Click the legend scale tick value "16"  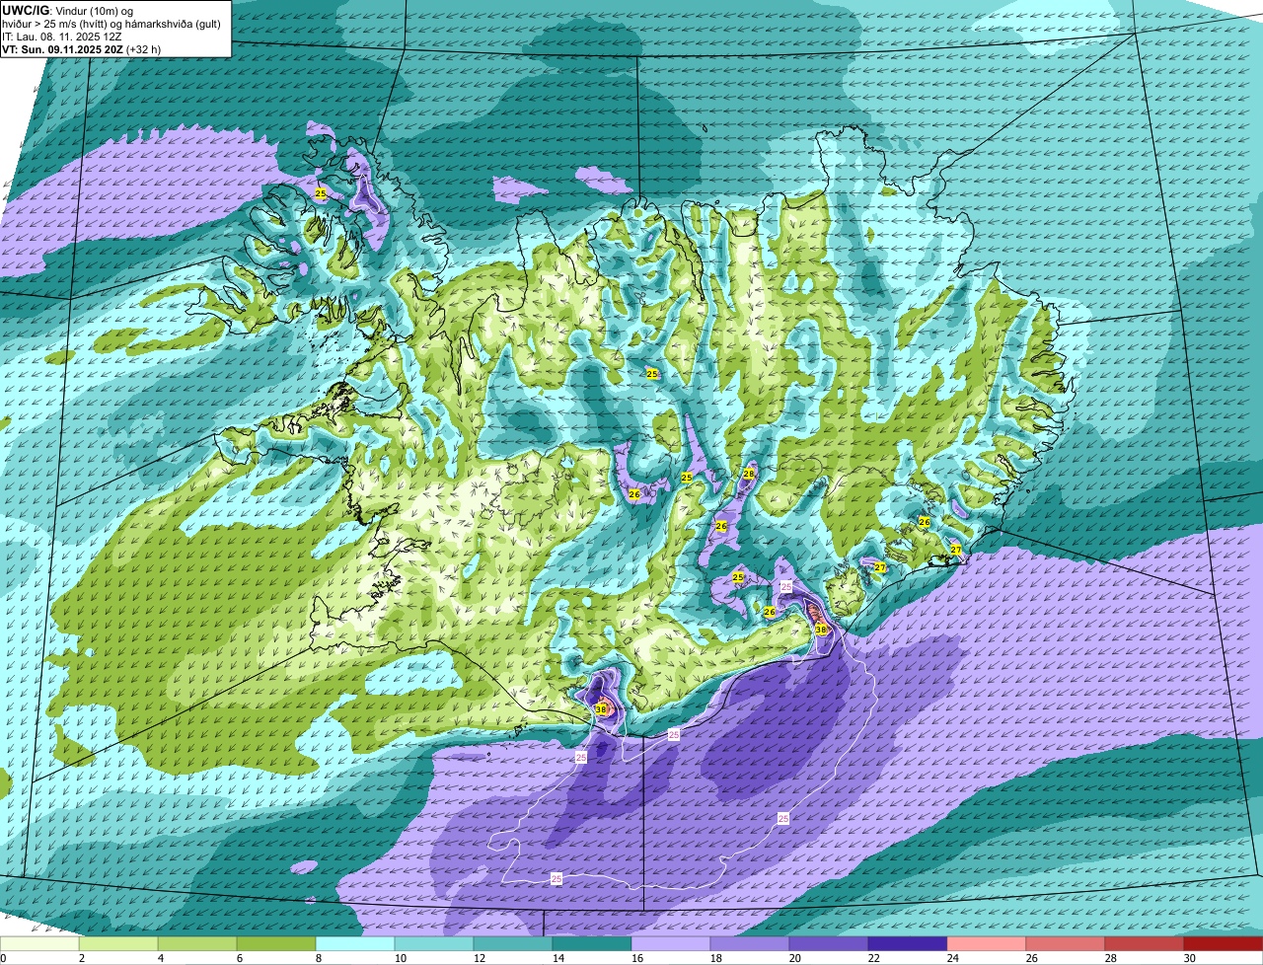(x=637, y=958)
